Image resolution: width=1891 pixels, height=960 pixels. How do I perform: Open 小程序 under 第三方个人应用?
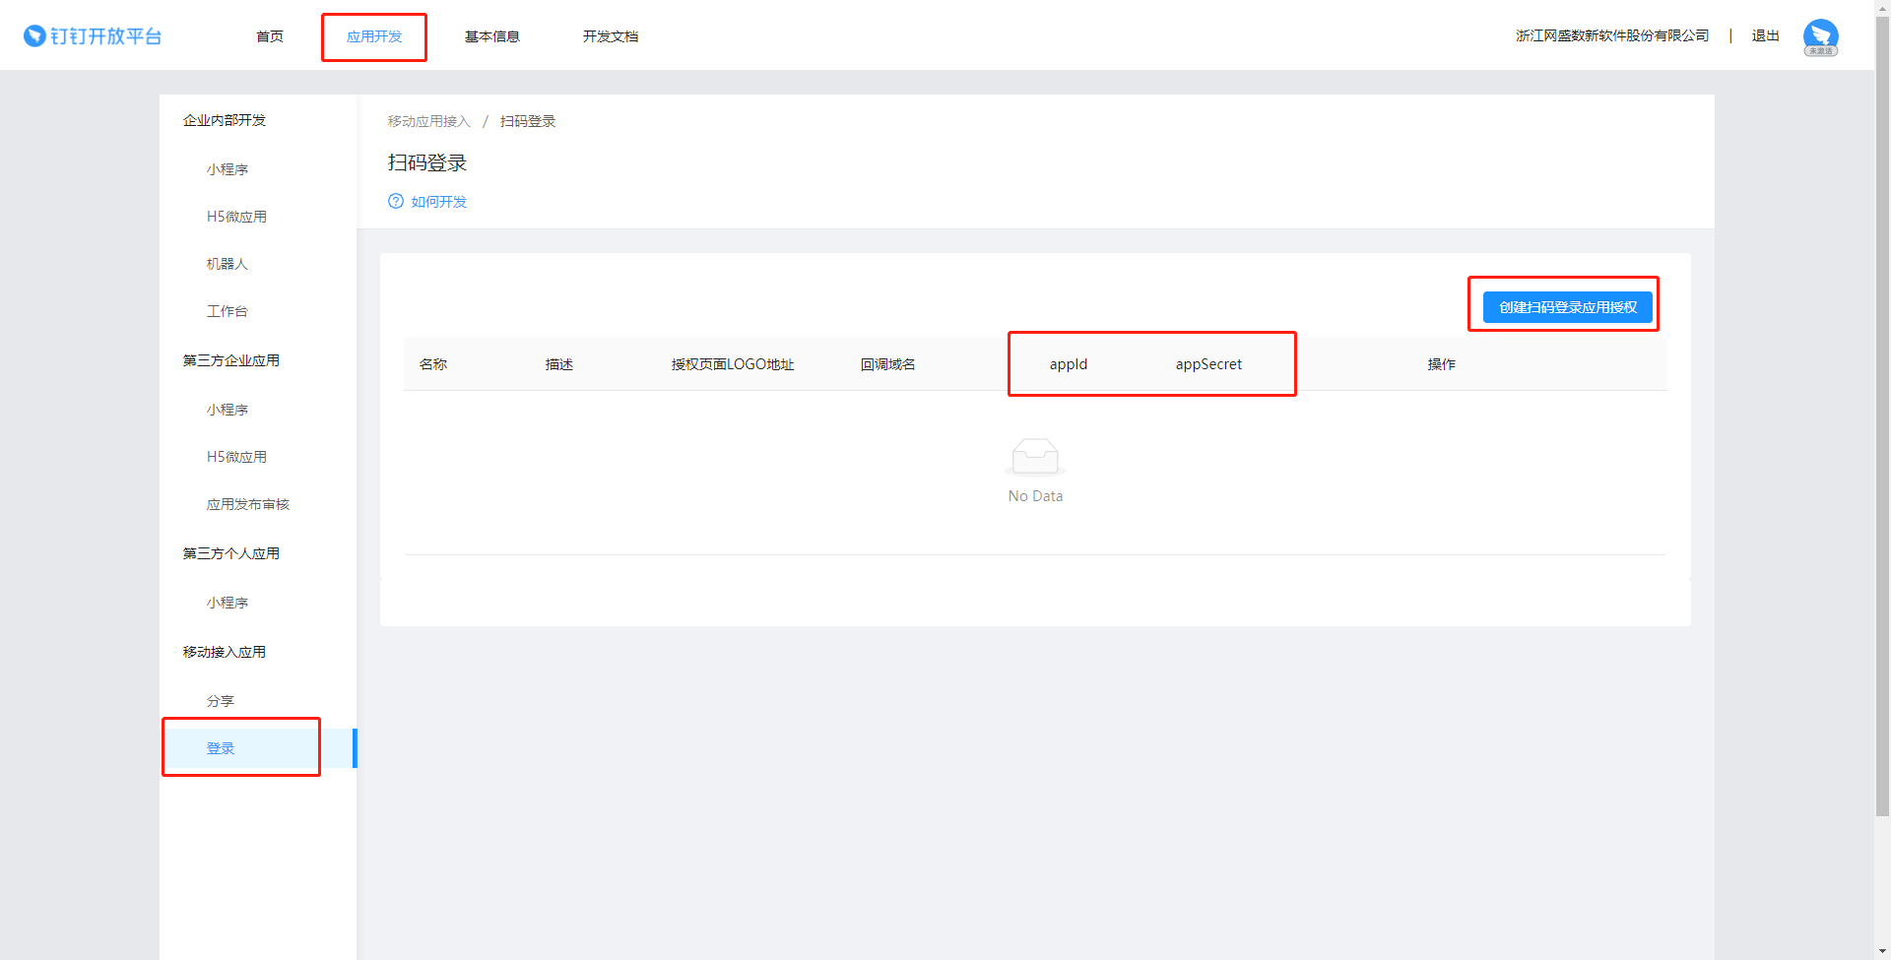tap(228, 603)
